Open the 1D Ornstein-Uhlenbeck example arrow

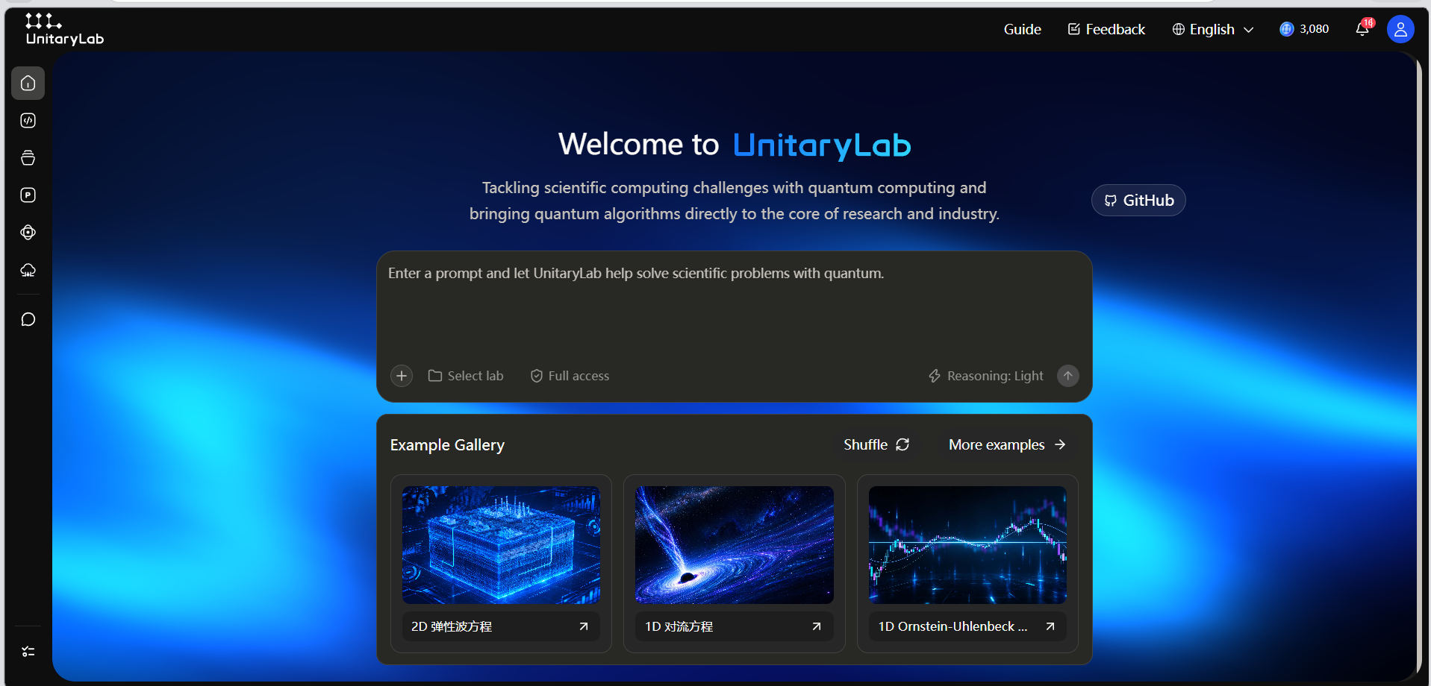click(1050, 626)
